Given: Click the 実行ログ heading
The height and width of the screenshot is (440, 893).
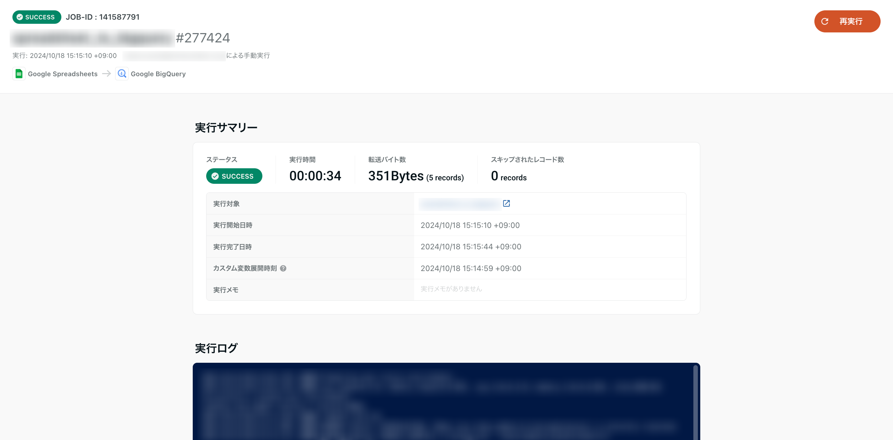Looking at the screenshot, I should click(x=216, y=348).
